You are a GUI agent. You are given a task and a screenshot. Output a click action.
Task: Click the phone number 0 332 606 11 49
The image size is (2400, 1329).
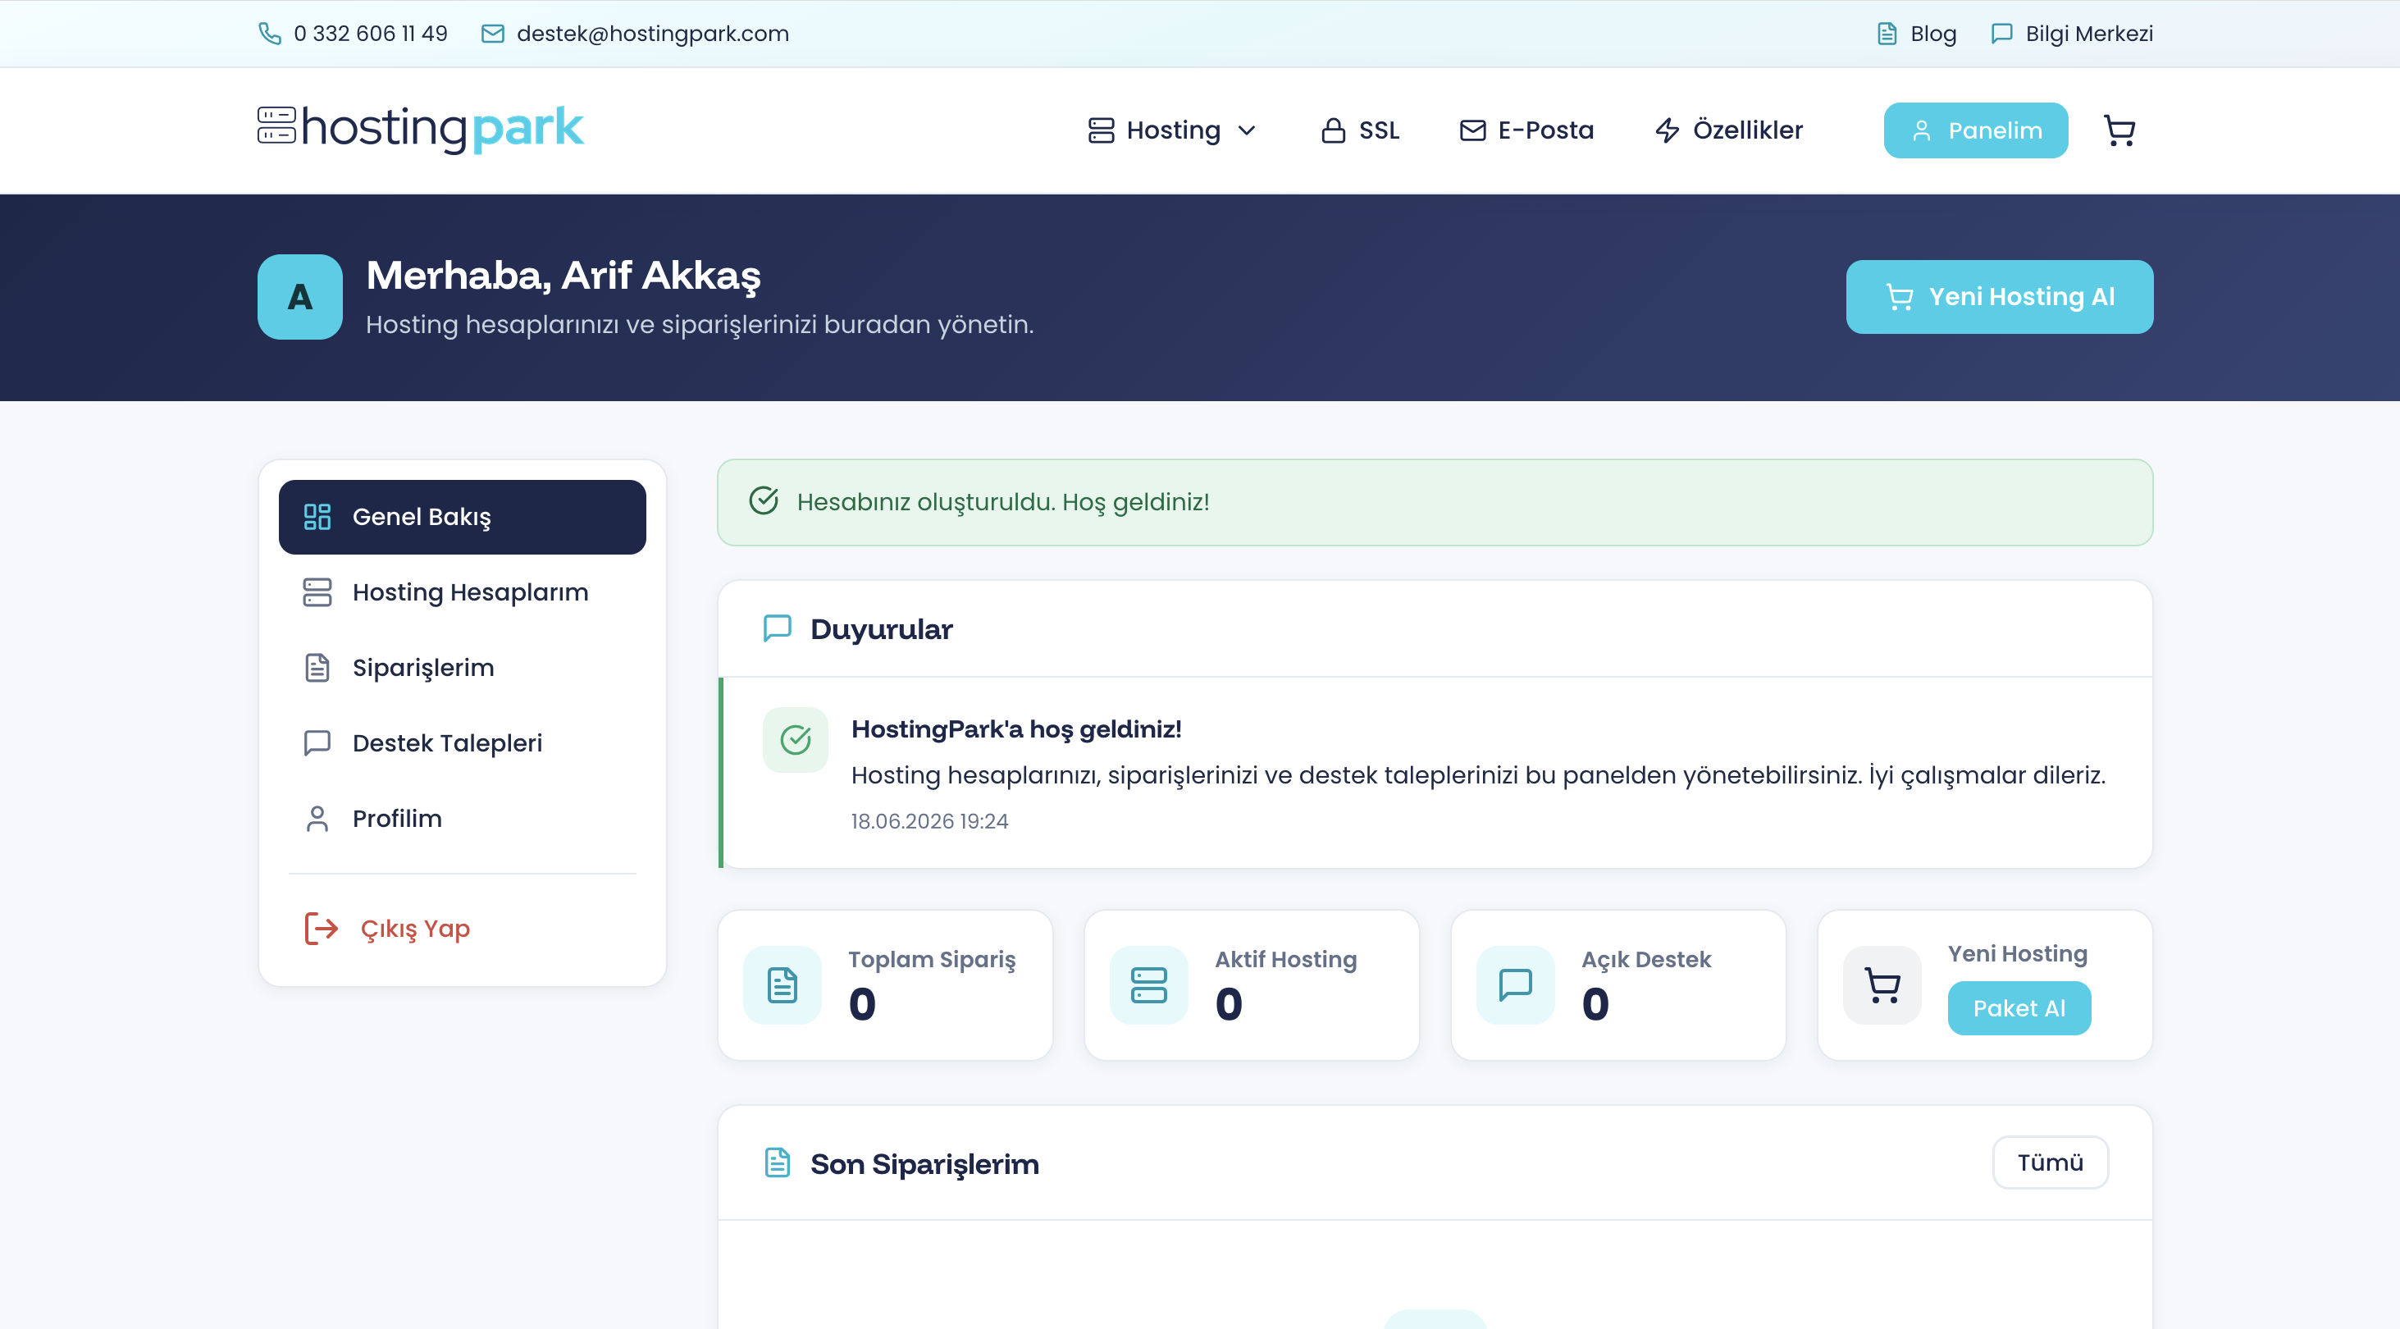(371, 34)
